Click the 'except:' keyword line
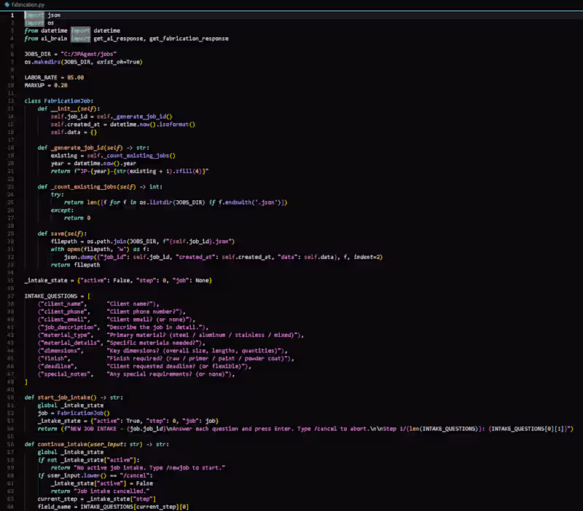The height and width of the screenshot is (511, 583). (x=62, y=210)
